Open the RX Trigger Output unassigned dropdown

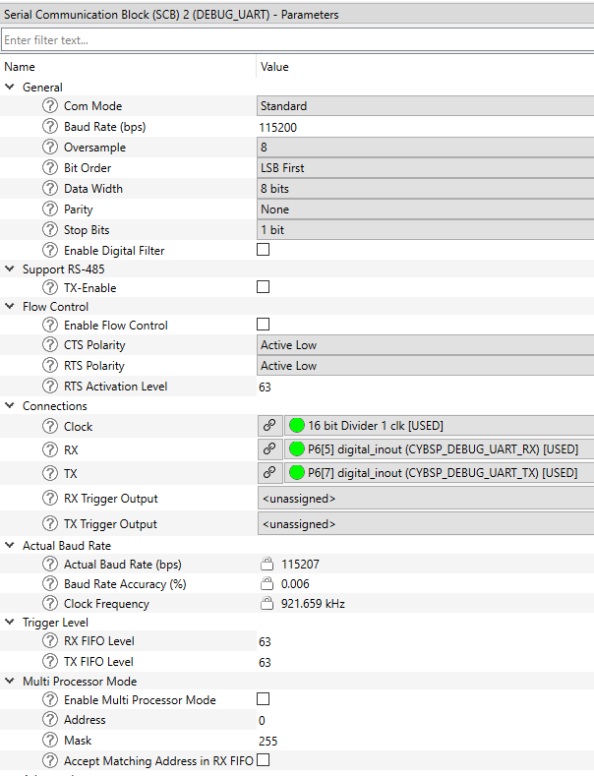pos(423,499)
